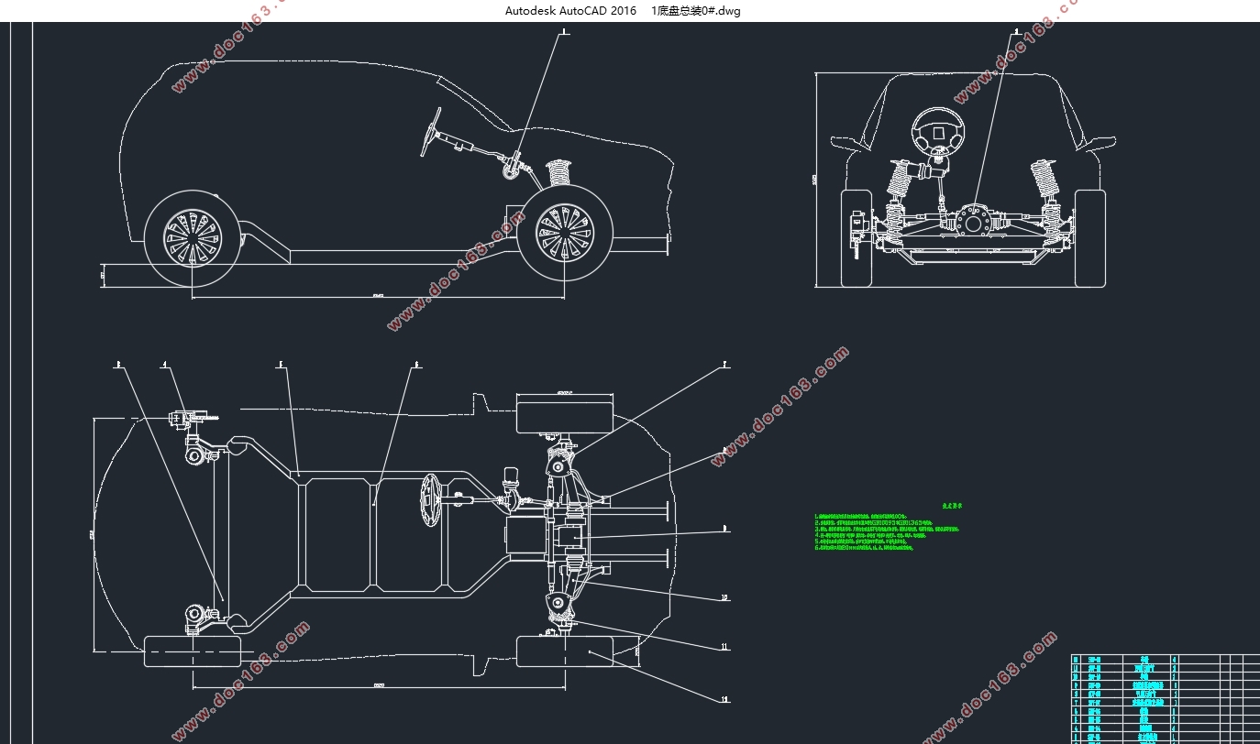
Task: Select callout number 6 above the plan view
Action: pyautogui.click(x=416, y=364)
